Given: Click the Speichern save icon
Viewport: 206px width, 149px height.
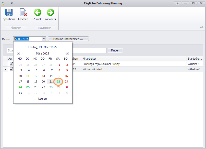Looking at the screenshot, I should (x=9, y=13).
